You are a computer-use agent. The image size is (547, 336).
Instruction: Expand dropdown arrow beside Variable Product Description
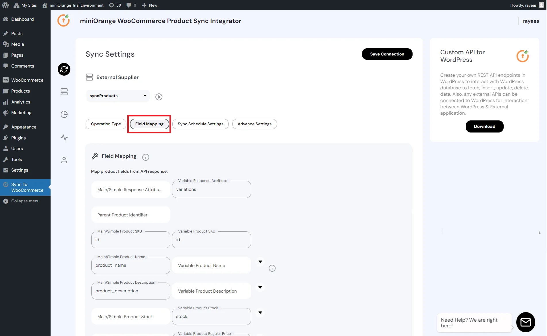coord(260,287)
